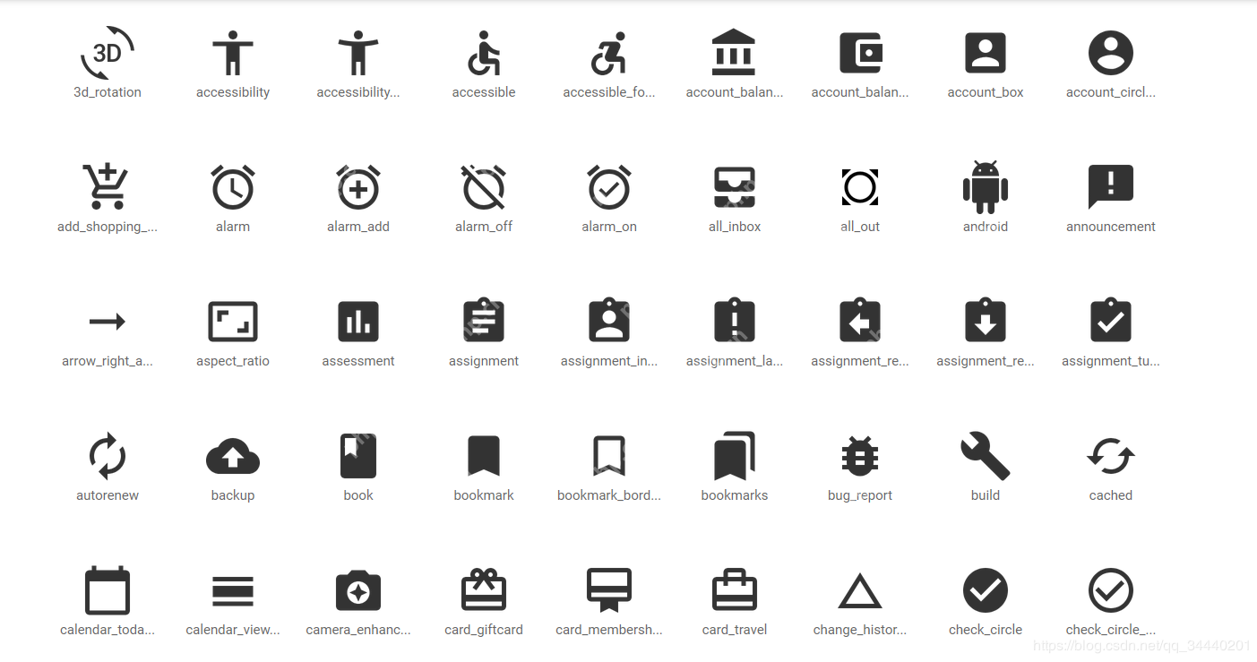Select the backup cloud icon
The width and height of the screenshot is (1257, 662).
233,457
